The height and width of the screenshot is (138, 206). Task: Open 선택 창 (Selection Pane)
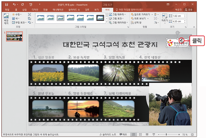[136, 23]
